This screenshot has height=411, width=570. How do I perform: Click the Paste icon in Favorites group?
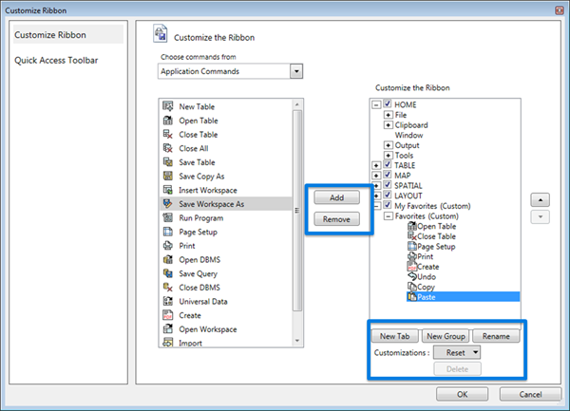point(412,297)
